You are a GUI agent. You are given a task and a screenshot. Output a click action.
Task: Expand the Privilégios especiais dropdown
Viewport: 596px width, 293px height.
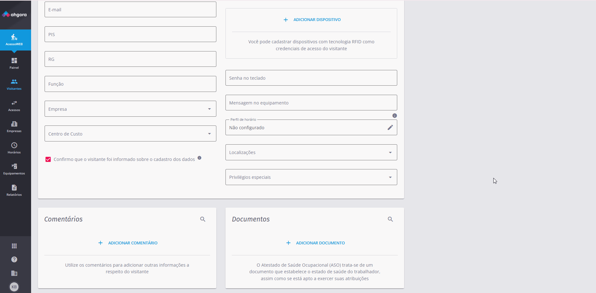coord(311,177)
